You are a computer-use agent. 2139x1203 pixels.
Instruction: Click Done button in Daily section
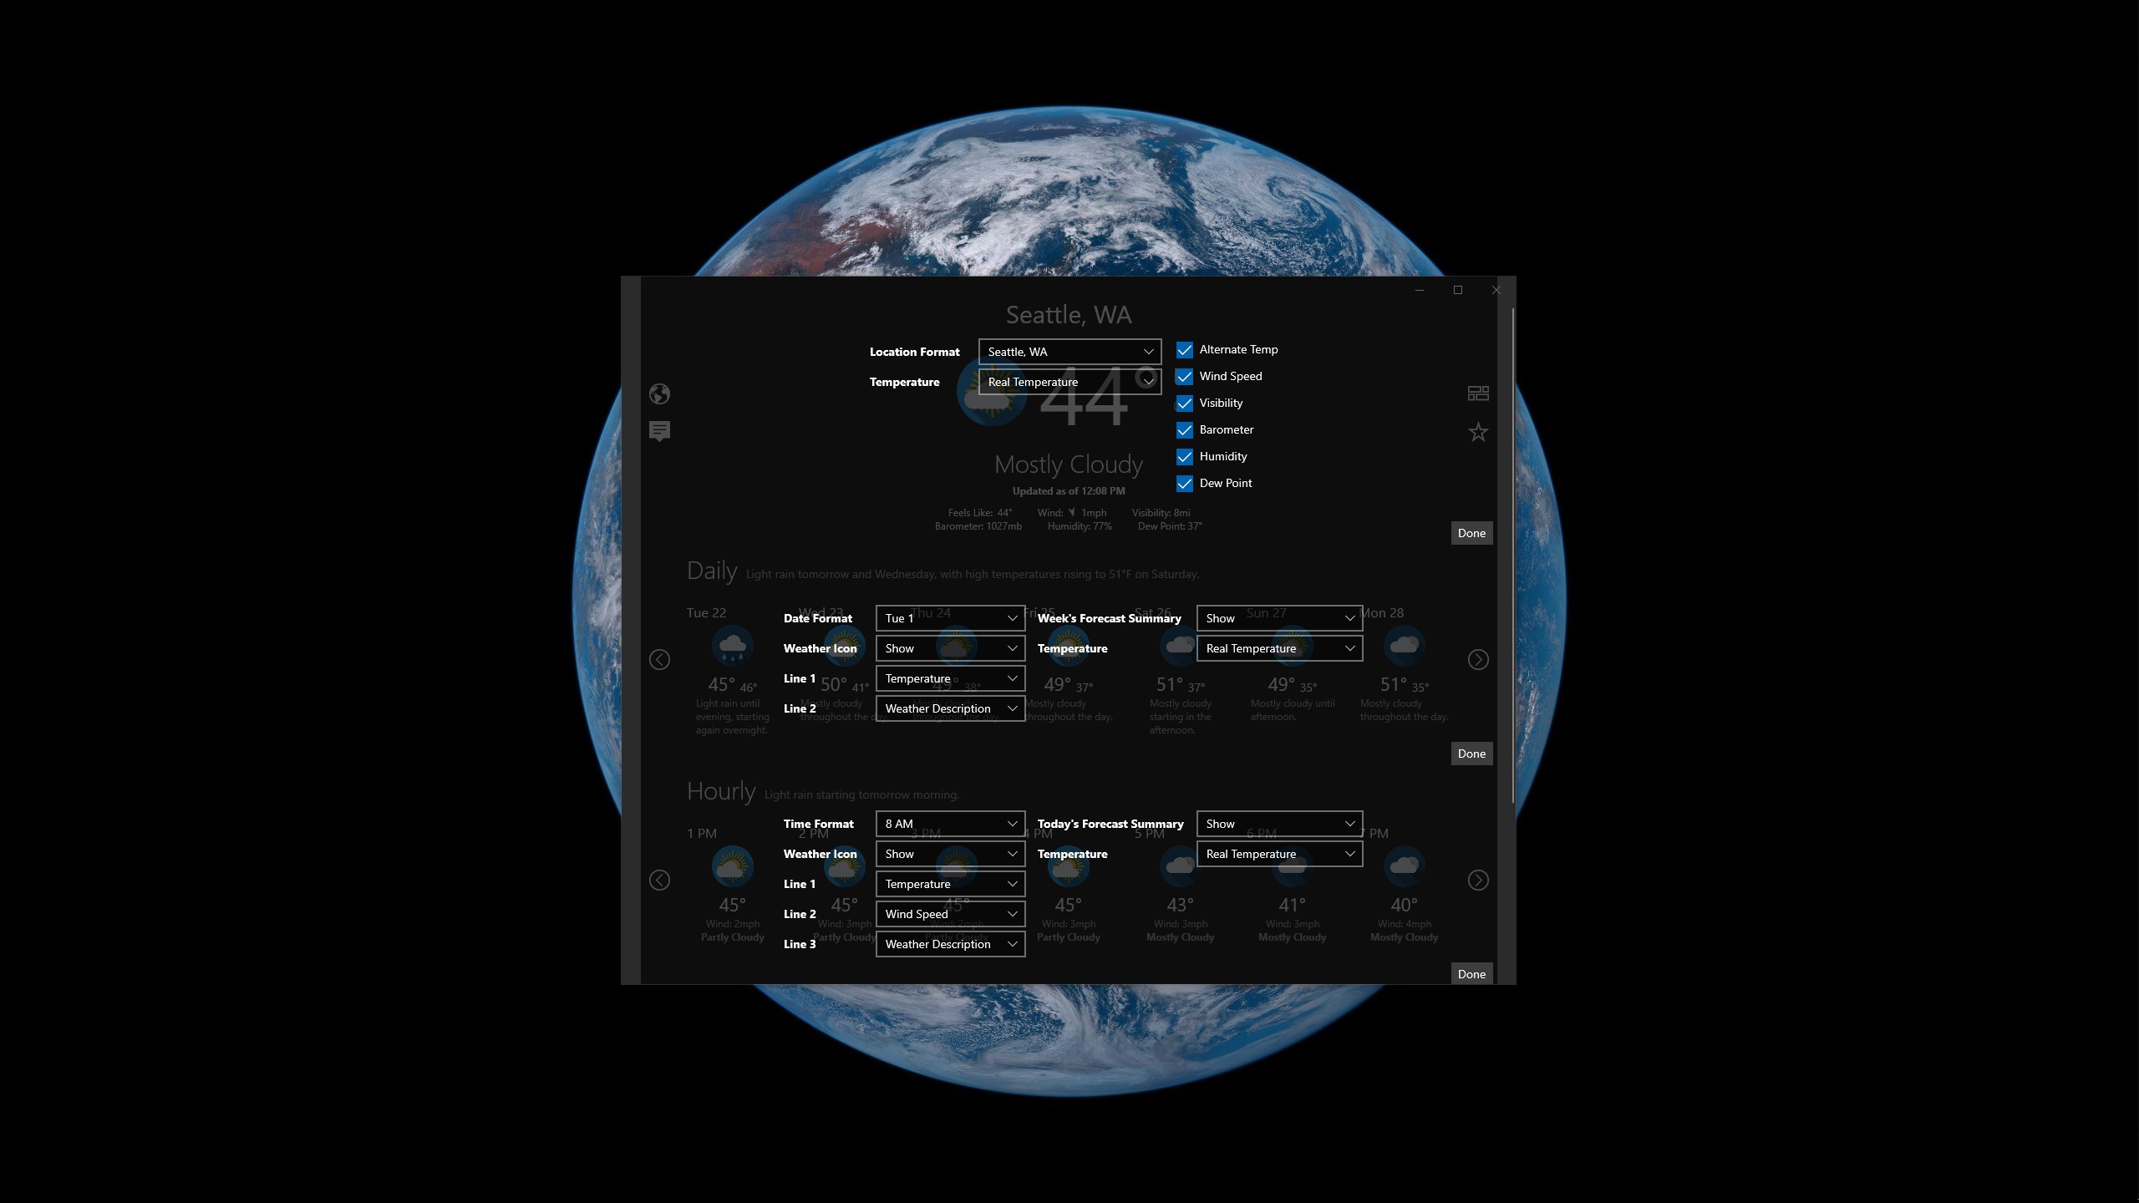click(1471, 754)
